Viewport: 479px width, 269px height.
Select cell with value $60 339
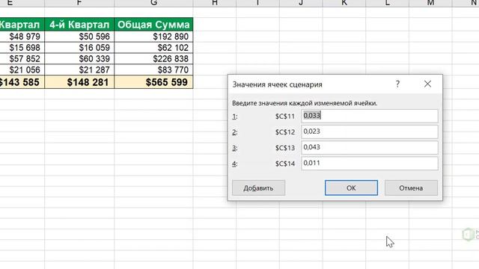click(79, 58)
